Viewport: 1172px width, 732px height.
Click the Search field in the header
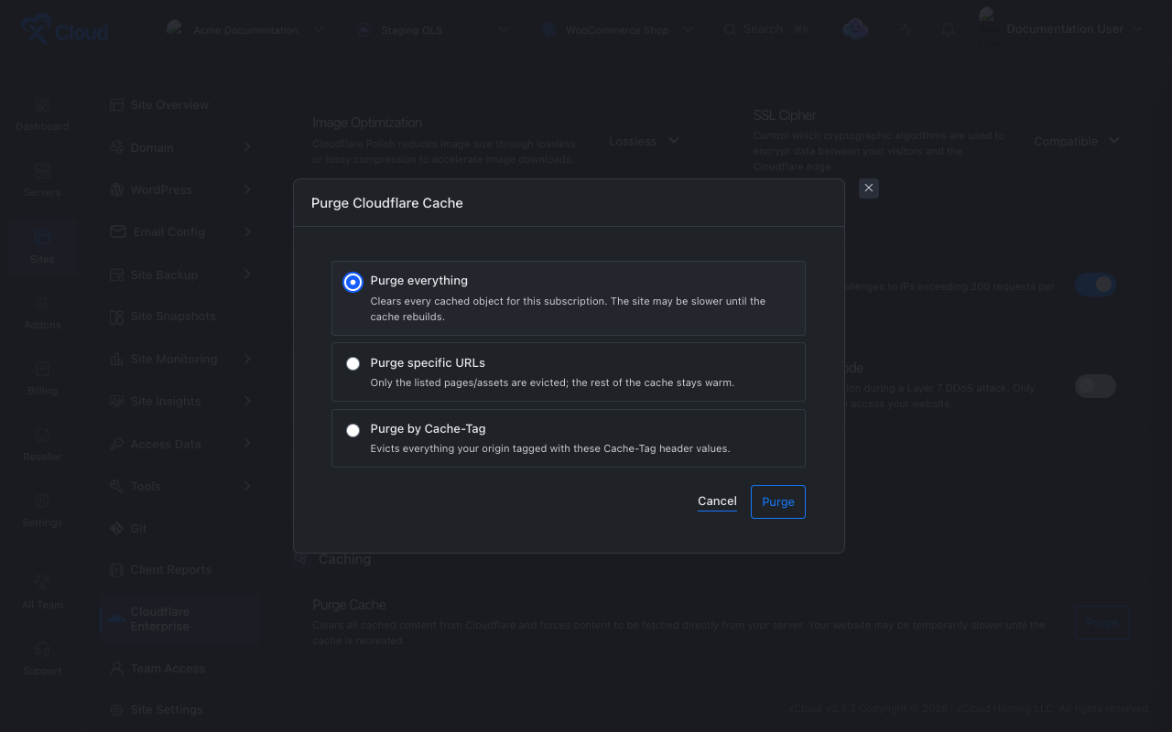pyautogui.click(x=767, y=29)
